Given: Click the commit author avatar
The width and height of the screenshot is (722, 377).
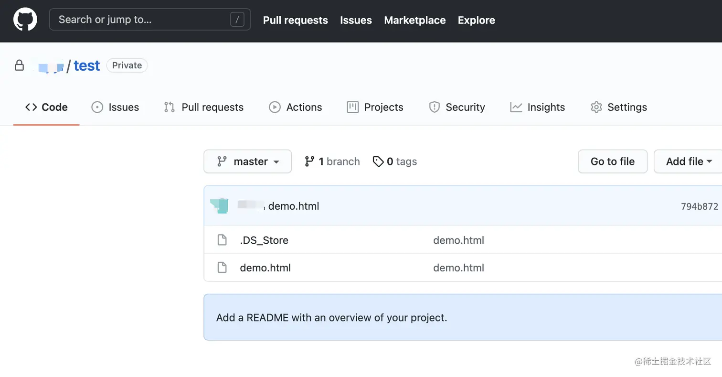Looking at the screenshot, I should [220, 206].
